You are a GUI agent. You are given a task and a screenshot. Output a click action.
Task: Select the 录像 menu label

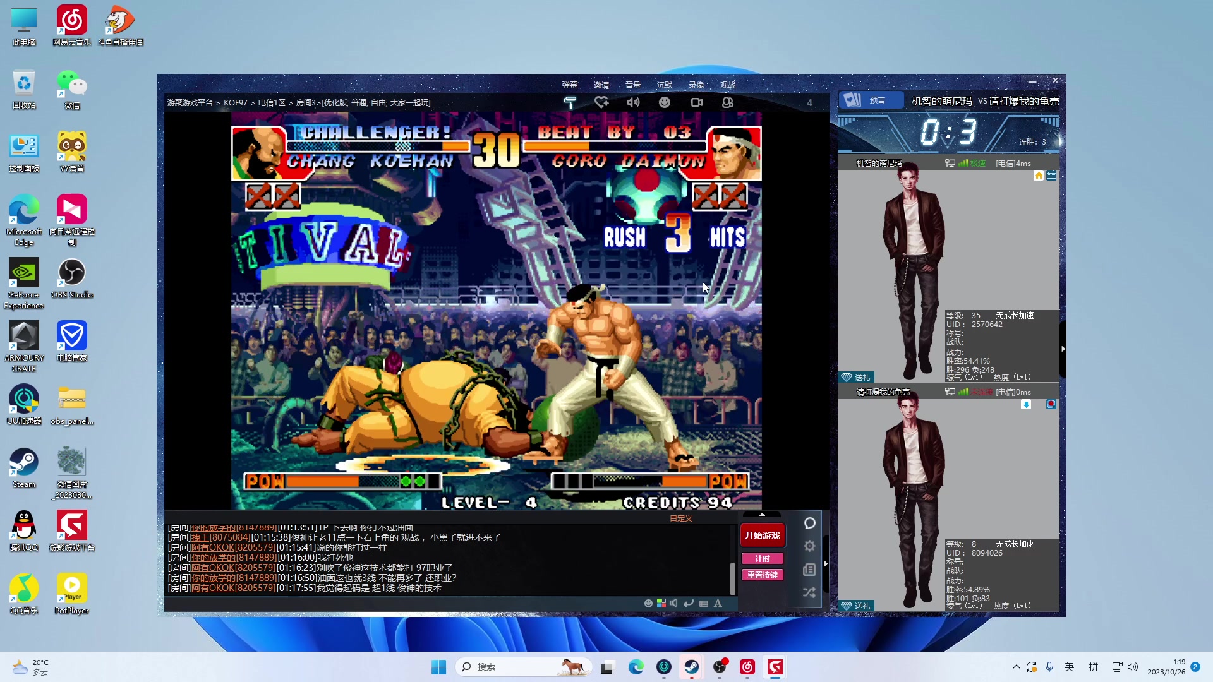pyautogui.click(x=696, y=85)
